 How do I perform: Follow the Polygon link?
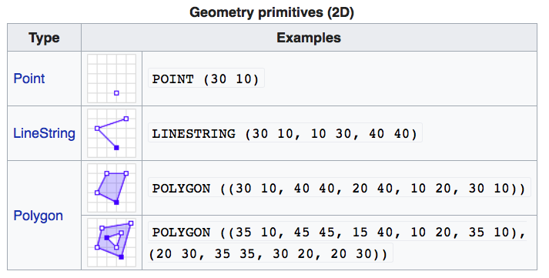coord(38,216)
